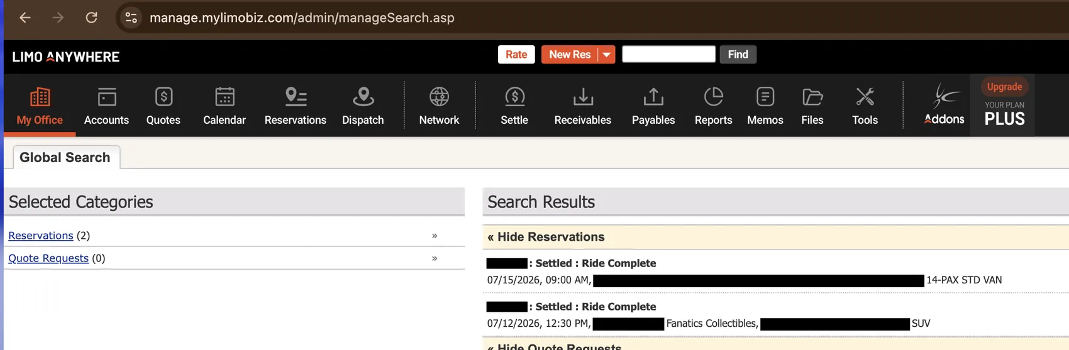Image resolution: width=1069 pixels, height=350 pixels.
Task: Click the browser address bar URL
Action: click(x=302, y=18)
